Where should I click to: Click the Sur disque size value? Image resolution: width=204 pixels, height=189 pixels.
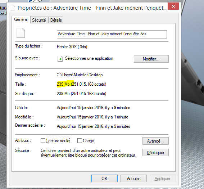[x=81, y=94]
